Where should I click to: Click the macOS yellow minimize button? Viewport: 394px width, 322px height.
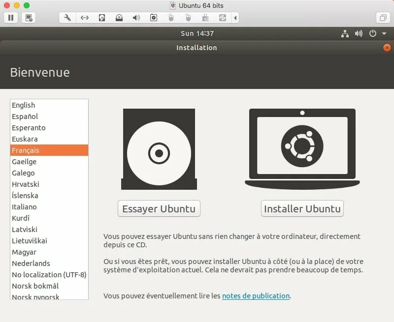coord(17,5)
